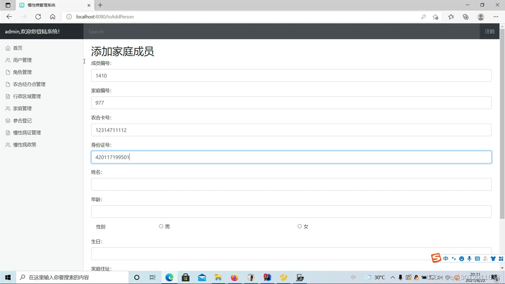Go to 角色管理 in the sidebar
The width and height of the screenshot is (505, 284).
[22, 72]
